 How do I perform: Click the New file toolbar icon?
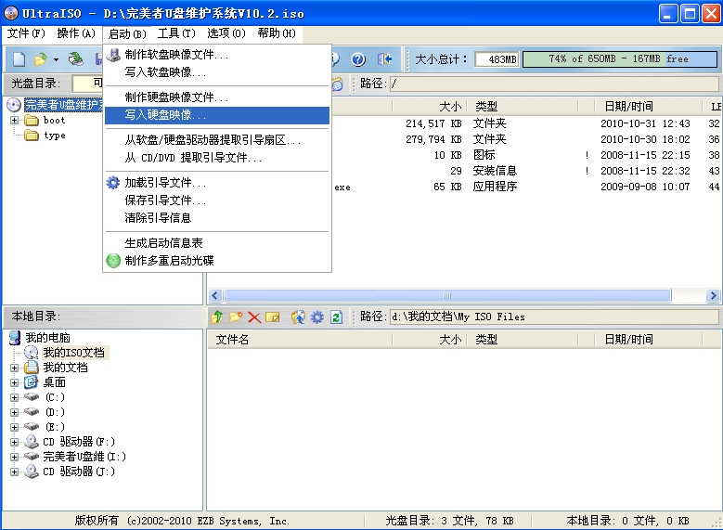pyautogui.click(x=19, y=59)
